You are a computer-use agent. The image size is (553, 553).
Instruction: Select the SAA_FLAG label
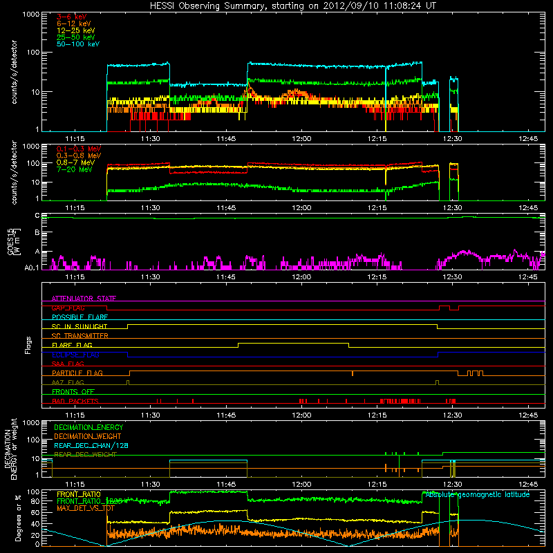point(68,364)
